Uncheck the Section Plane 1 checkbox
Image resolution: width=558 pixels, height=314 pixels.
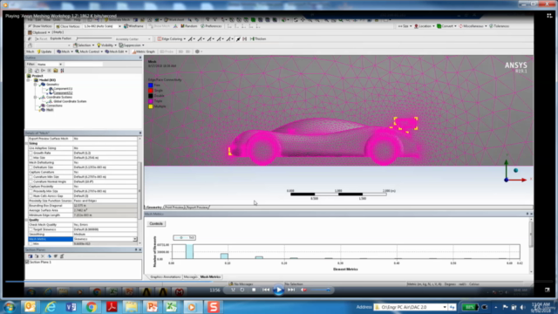click(x=27, y=262)
